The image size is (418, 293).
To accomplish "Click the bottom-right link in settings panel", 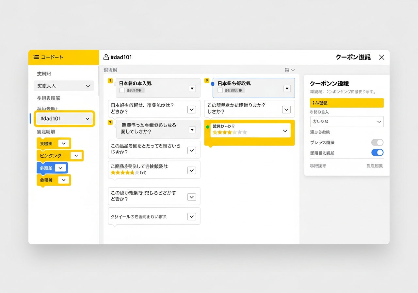I will [x=375, y=166].
